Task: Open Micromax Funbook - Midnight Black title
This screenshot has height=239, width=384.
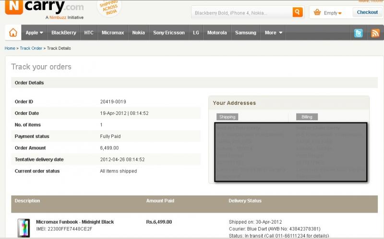Action: (75, 222)
